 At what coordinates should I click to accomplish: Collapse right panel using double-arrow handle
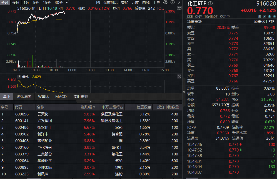point(184,92)
